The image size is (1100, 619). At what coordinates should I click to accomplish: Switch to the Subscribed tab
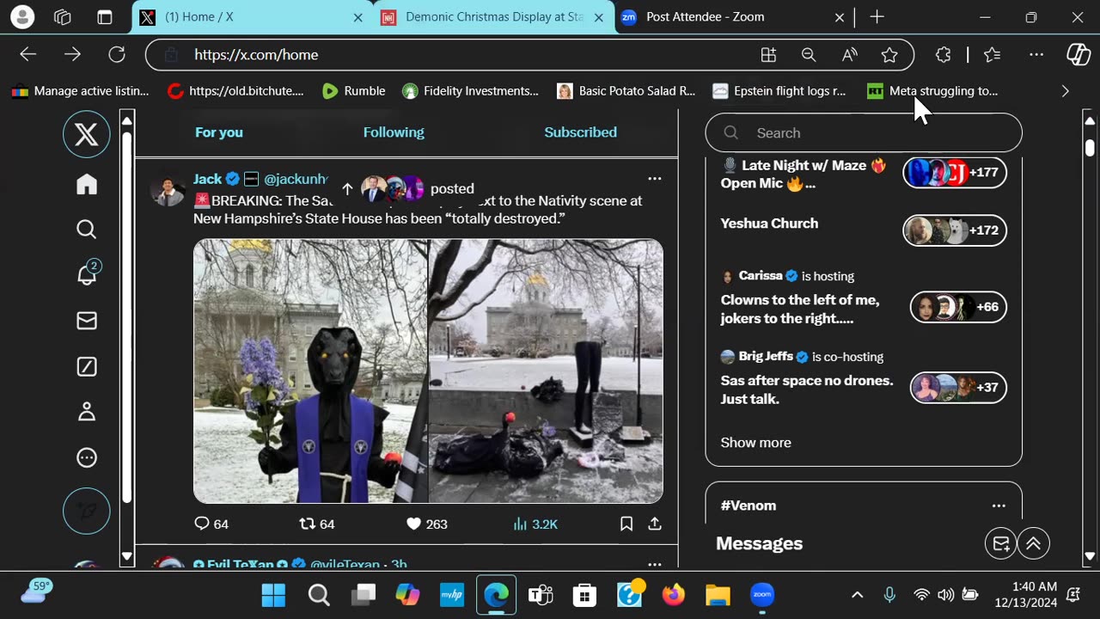click(581, 132)
